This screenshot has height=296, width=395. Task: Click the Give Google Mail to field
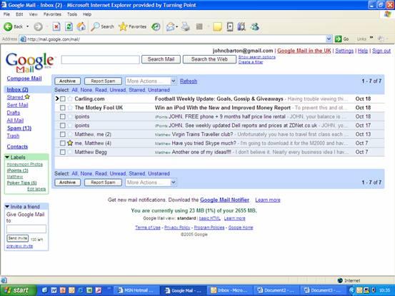26,229
